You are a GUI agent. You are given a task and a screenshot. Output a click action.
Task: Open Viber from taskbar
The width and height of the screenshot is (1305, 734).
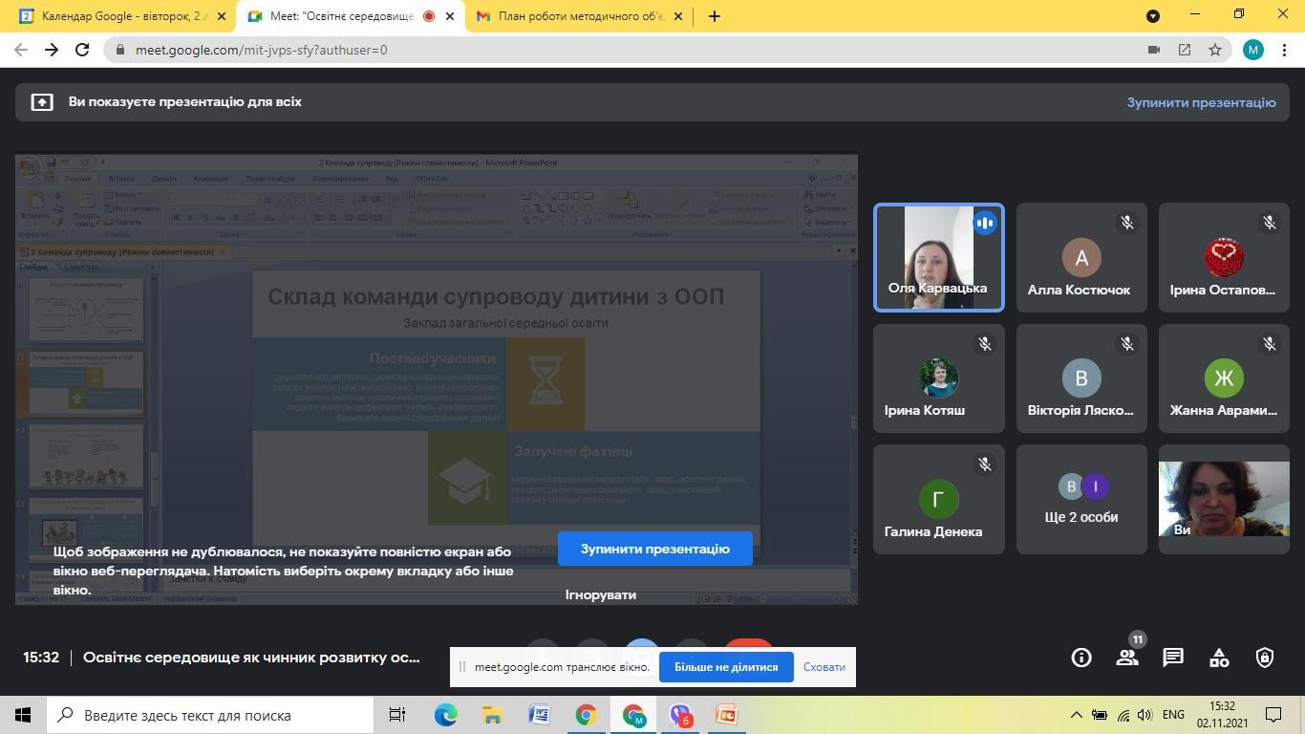[x=680, y=715]
